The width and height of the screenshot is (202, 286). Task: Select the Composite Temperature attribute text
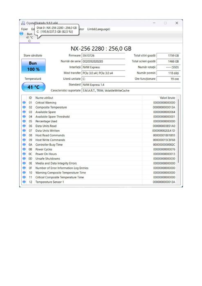click(x=51, y=107)
